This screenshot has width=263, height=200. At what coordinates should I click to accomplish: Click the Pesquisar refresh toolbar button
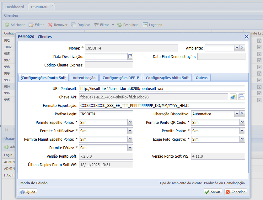pos(127,25)
